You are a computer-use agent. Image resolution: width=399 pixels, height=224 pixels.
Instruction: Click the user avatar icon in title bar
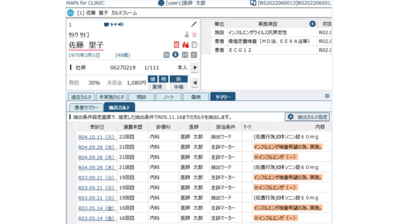pyautogui.click(x=161, y=3)
